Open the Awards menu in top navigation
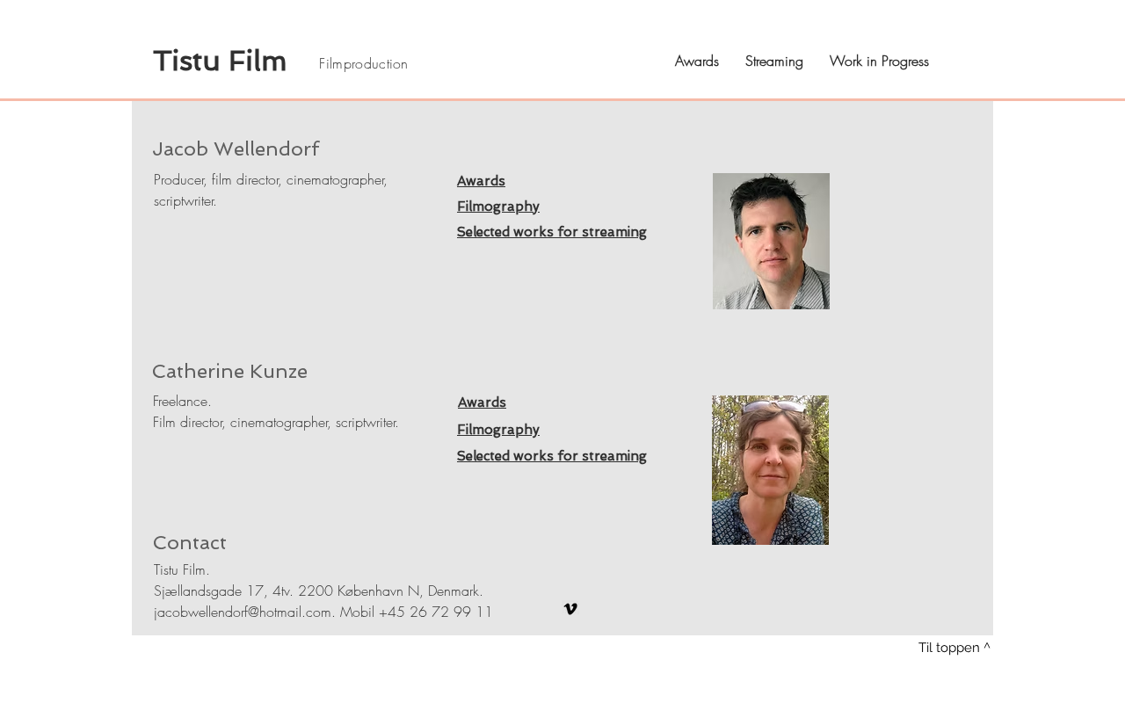Viewport: 1125px width, 703px height. (x=697, y=62)
